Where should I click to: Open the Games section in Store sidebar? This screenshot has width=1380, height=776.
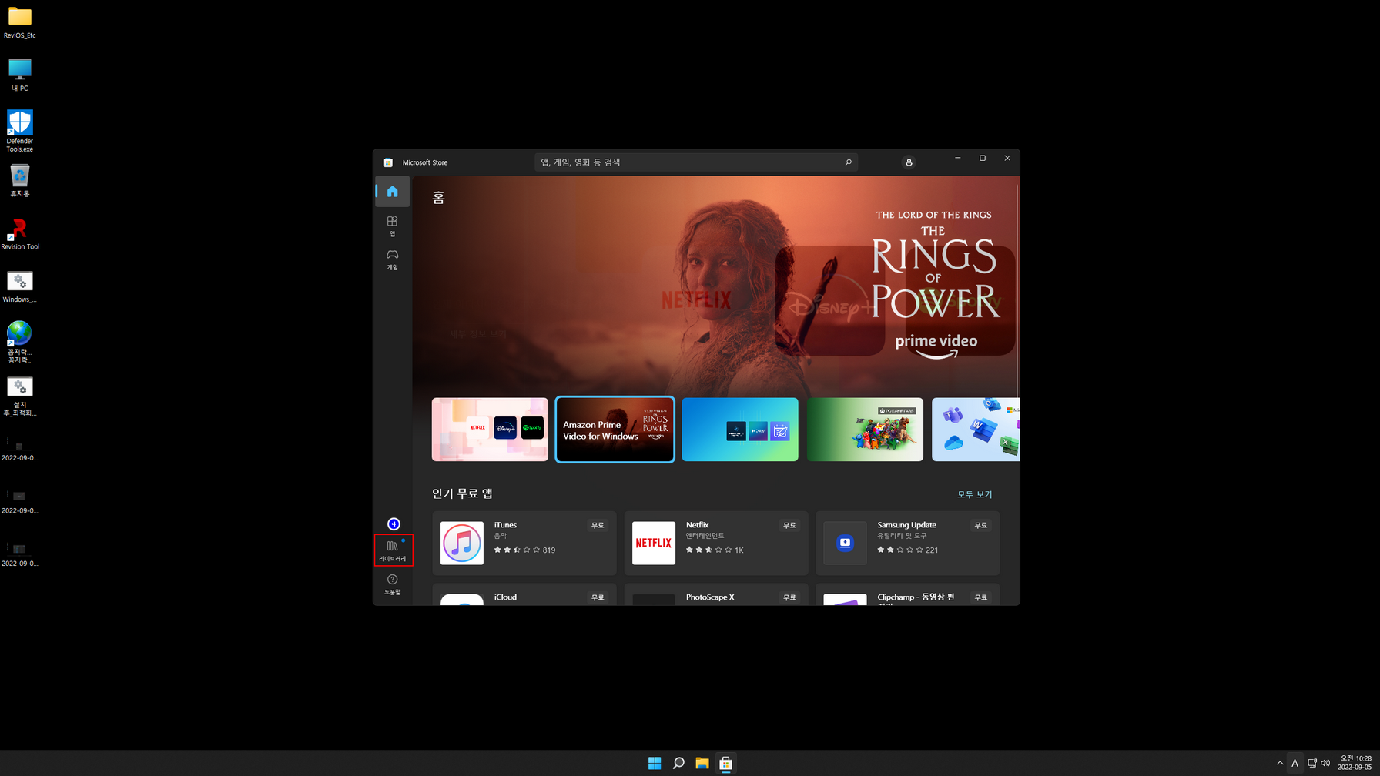pyautogui.click(x=392, y=259)
